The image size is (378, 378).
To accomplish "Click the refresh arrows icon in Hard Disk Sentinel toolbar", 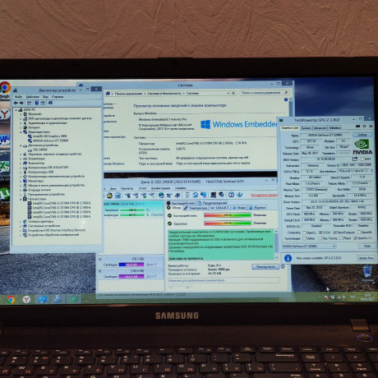I will pyautogui.click(x=196, y=195).
